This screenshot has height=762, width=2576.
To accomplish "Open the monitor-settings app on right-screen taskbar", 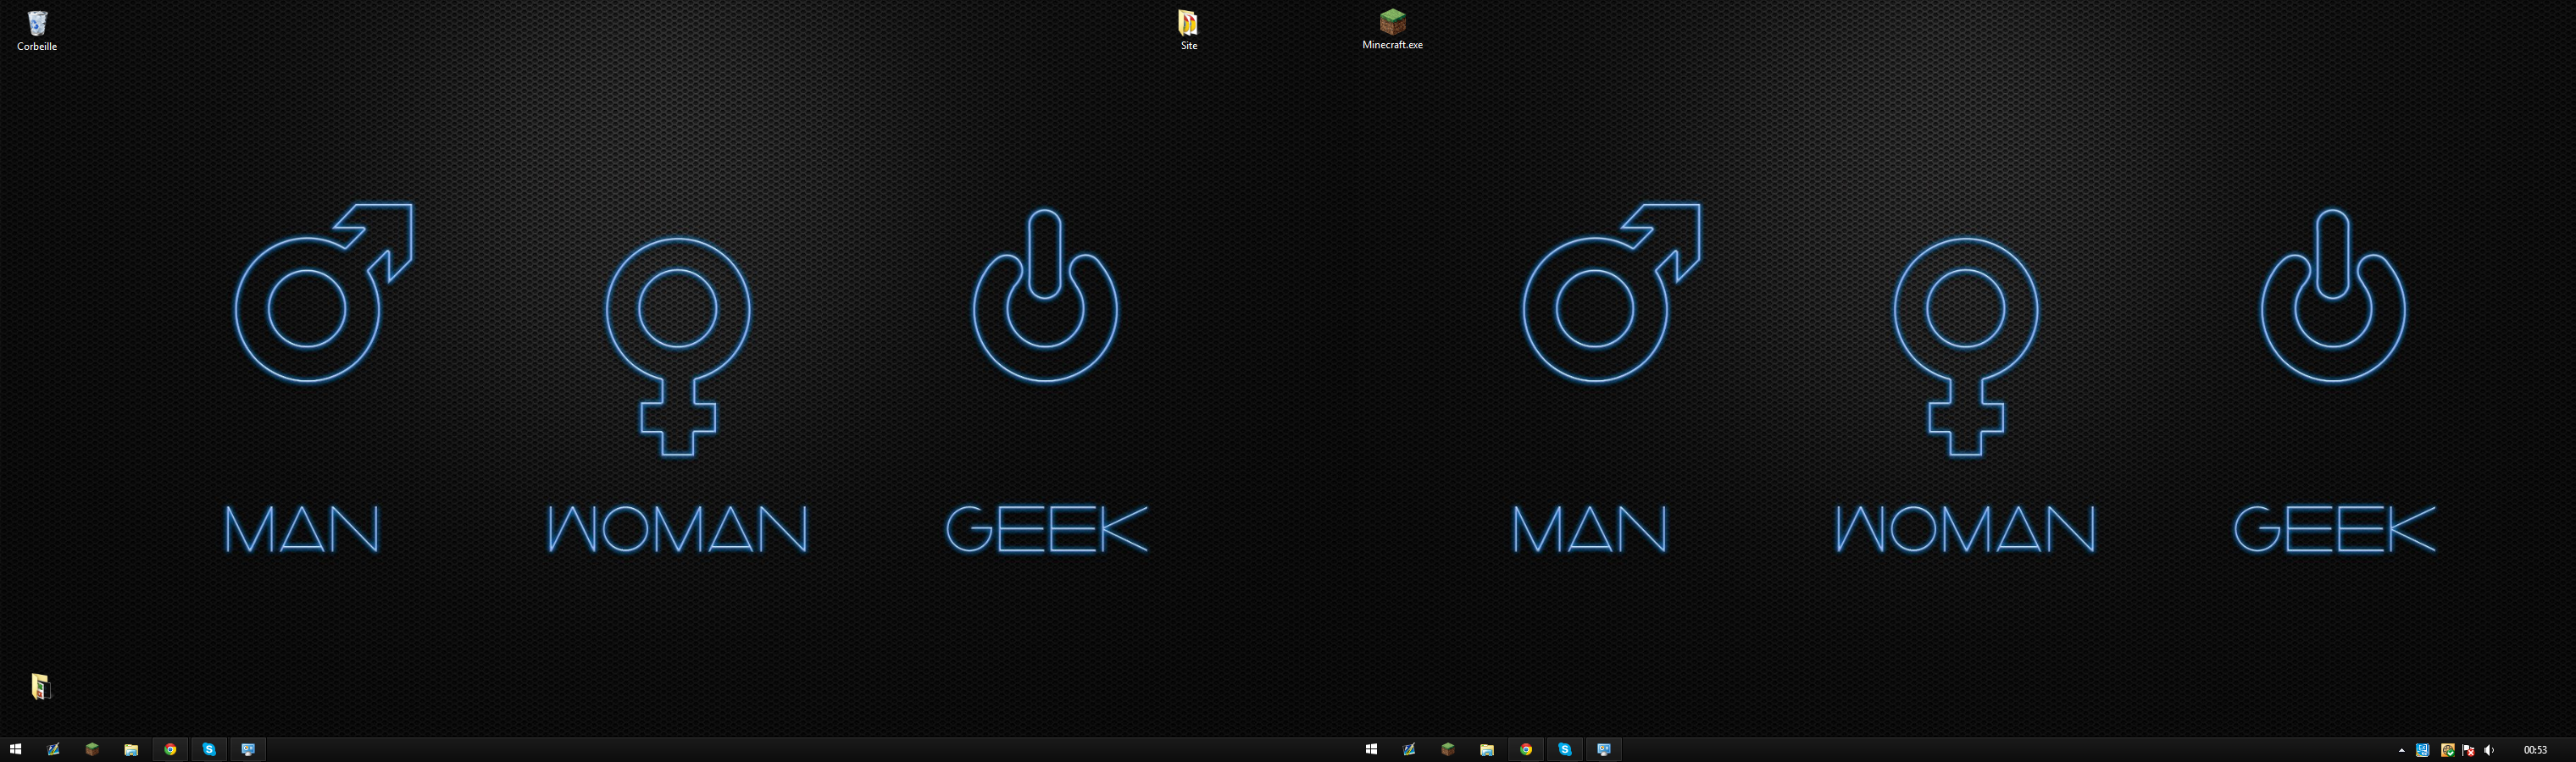I will coord(1604,749).
